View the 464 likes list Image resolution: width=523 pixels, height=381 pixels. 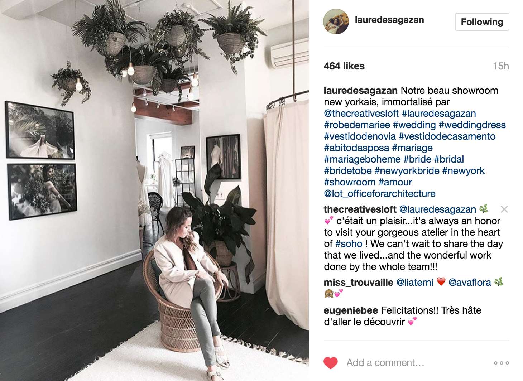tap(344, 66)
